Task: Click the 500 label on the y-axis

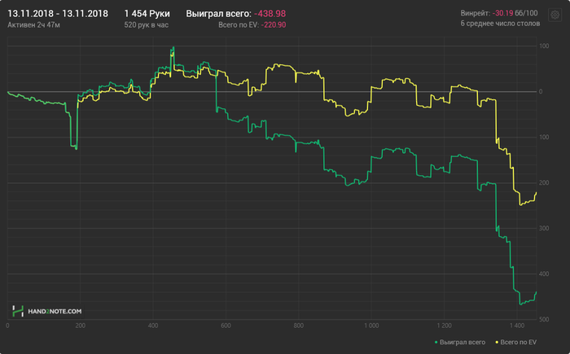Action: coord(544,320)
